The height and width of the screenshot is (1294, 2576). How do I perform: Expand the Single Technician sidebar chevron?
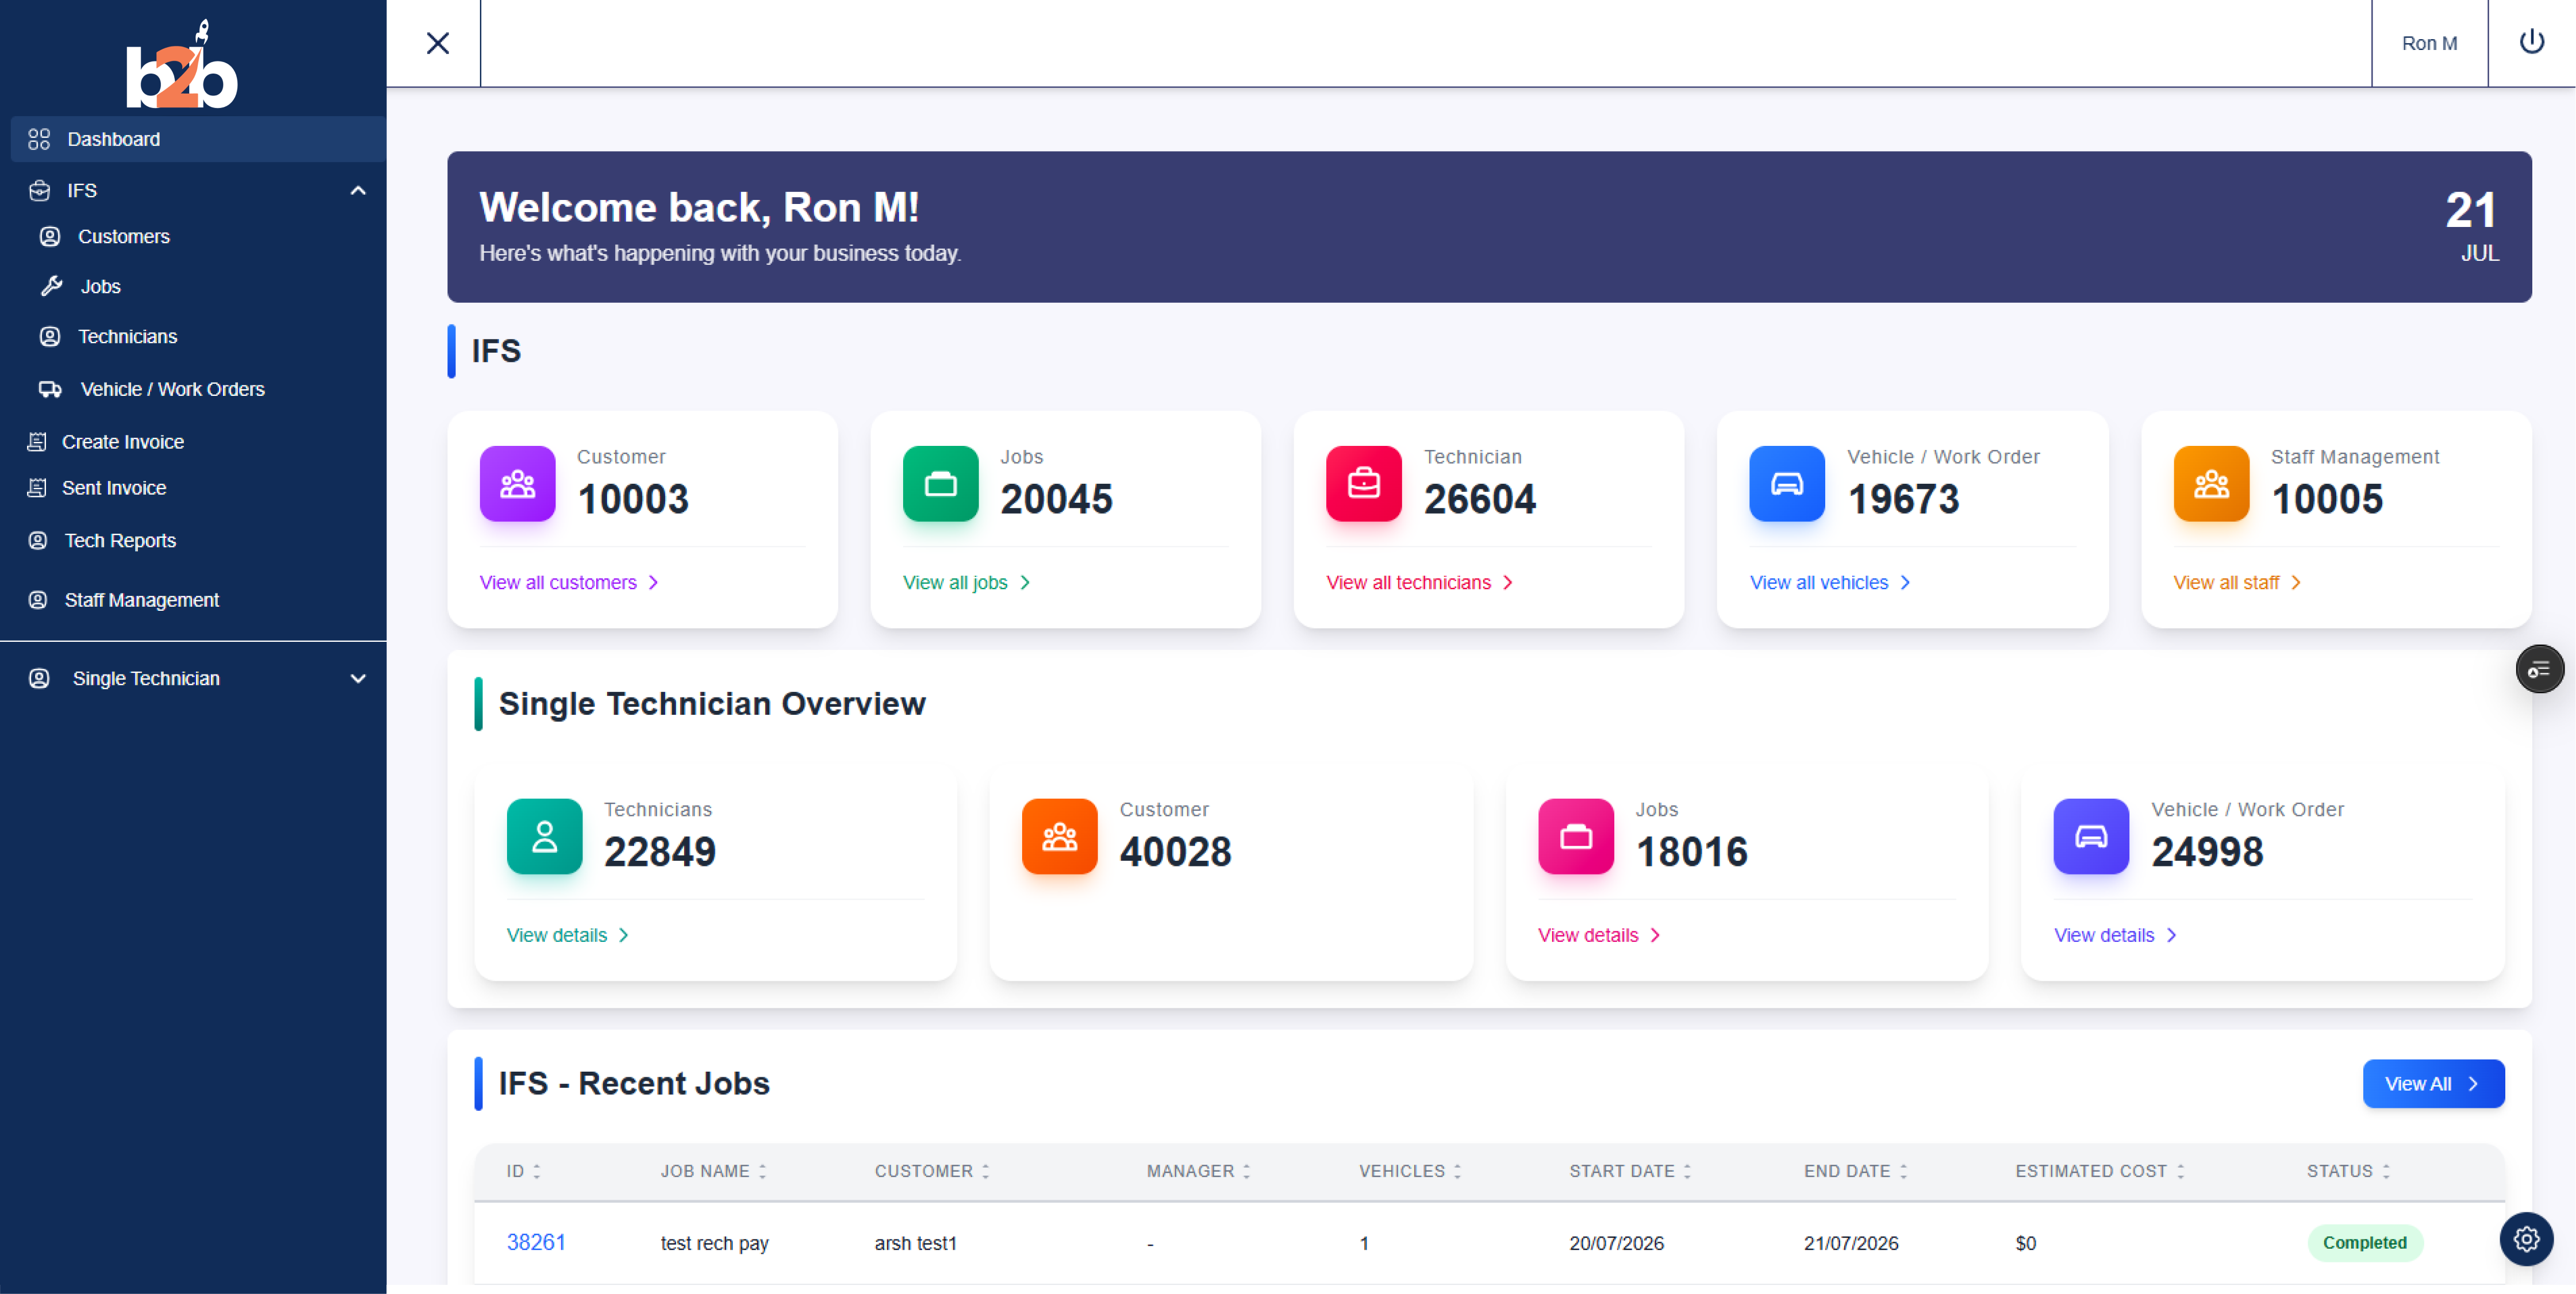coord(358,679)
